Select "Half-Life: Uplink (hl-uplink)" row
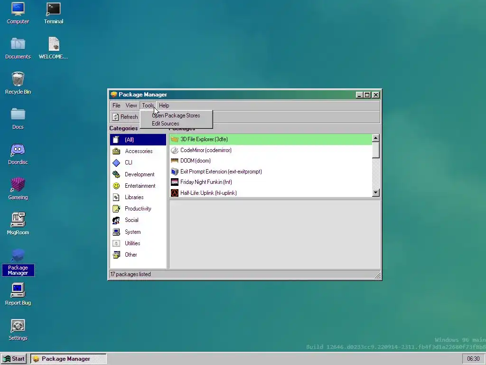The image size is (486, 365). 271,193
